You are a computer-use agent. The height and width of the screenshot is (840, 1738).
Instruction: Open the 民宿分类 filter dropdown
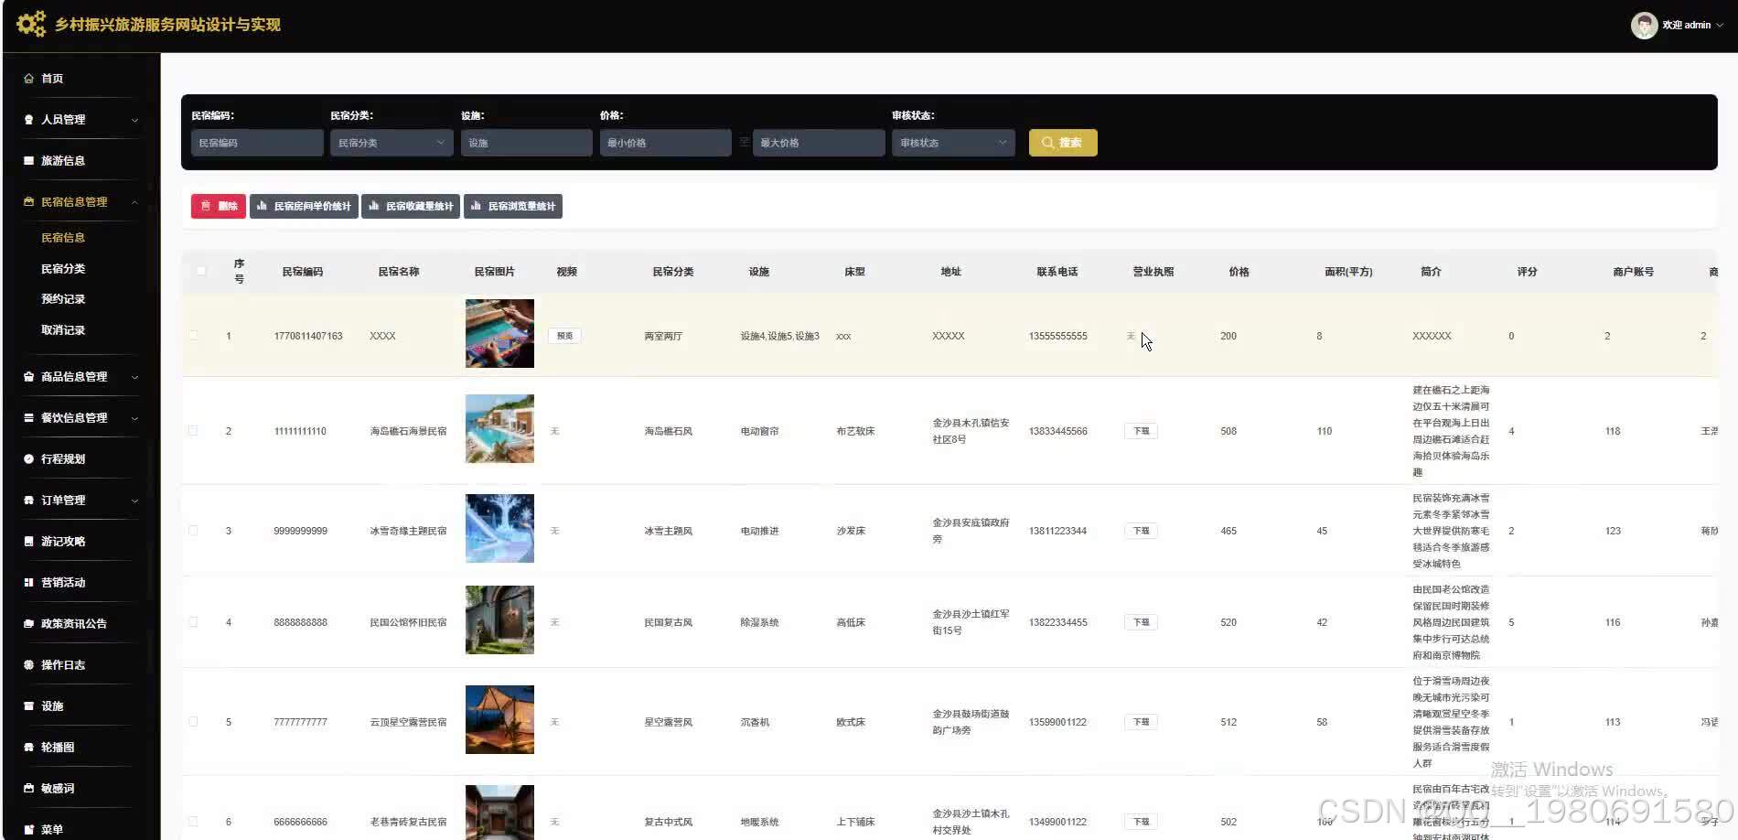coord(392,143)
